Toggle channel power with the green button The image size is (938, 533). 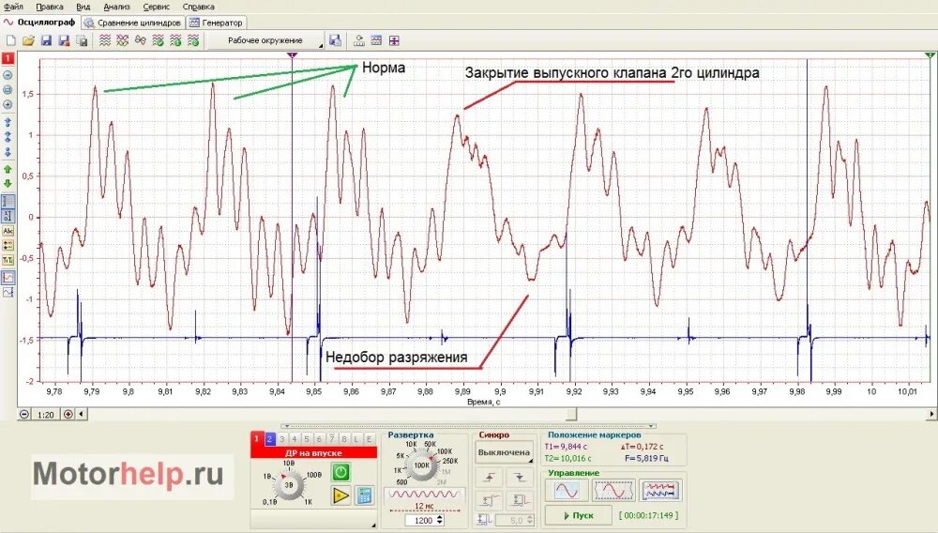point(340,472)
